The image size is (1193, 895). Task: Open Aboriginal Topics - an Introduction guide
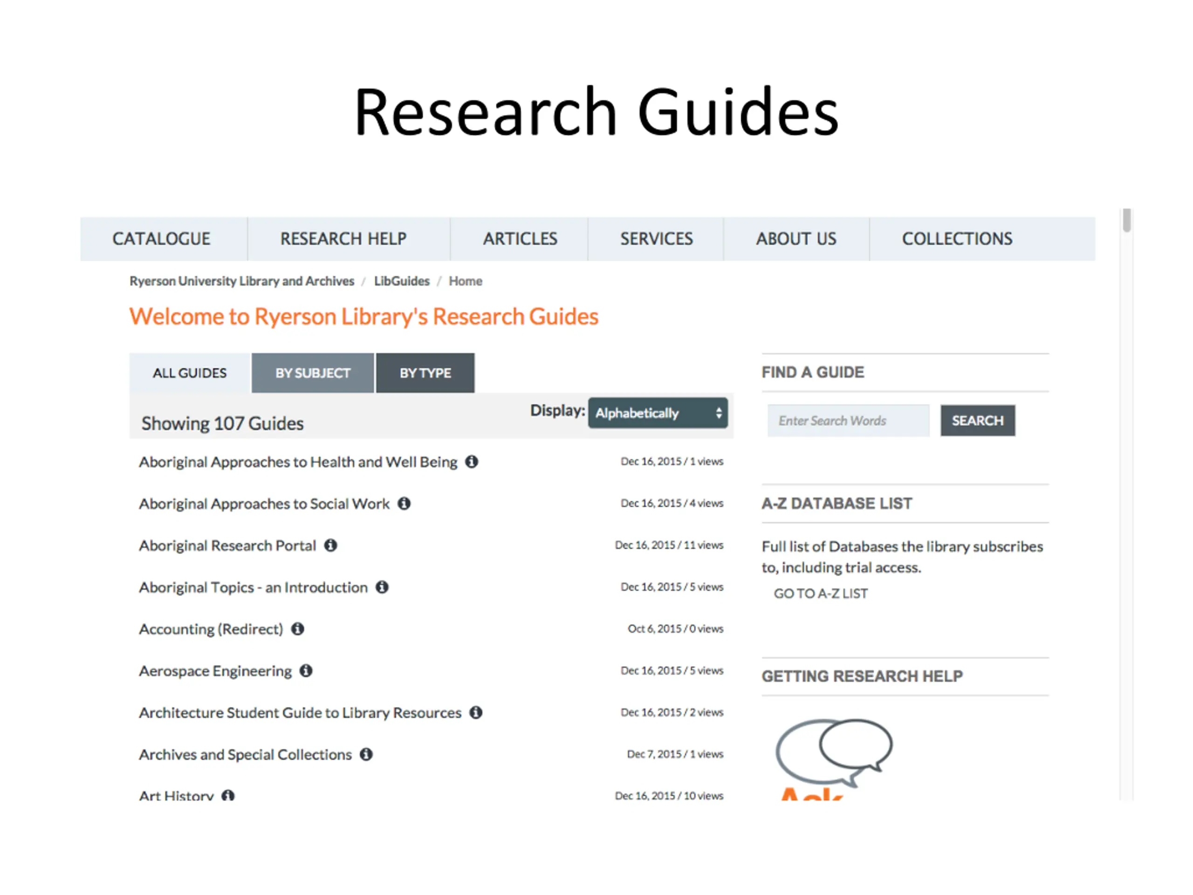pos(254,587)
